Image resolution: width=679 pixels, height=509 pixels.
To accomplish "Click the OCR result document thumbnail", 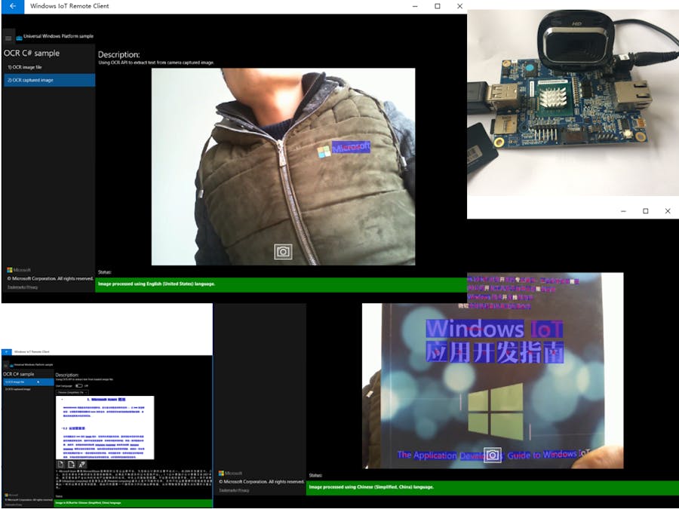I will coord(106,428).
